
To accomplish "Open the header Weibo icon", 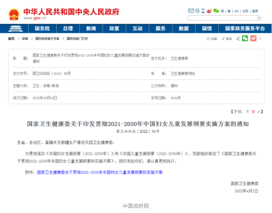I will (210, 11).
